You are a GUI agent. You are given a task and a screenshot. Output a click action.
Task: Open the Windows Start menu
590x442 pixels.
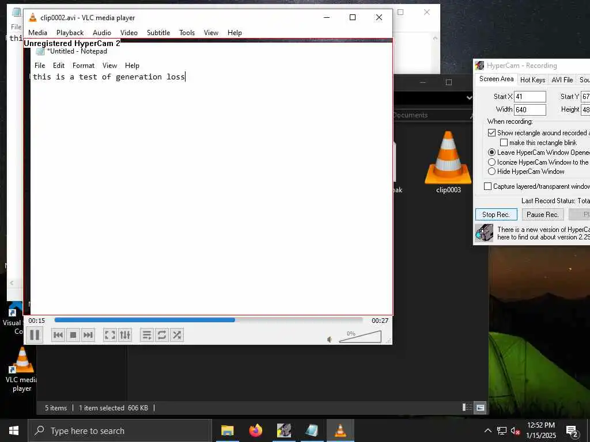pos(14,430)
